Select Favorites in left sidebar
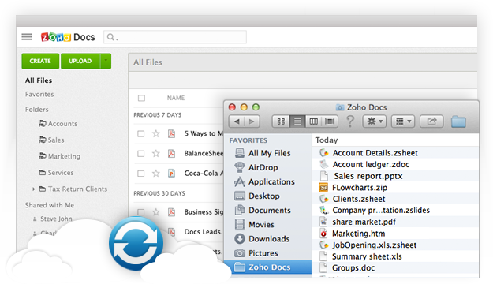The width and height of the screenshot is (493, 284). (x=39, y=95)
